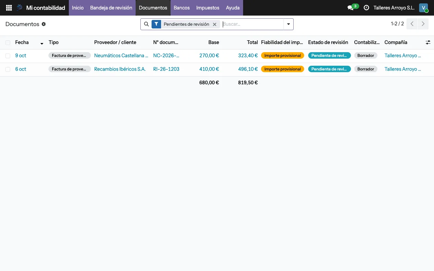This screenshot has height=271, width=434.
Task: Open the user avatar menu
Action: (423, 8)
